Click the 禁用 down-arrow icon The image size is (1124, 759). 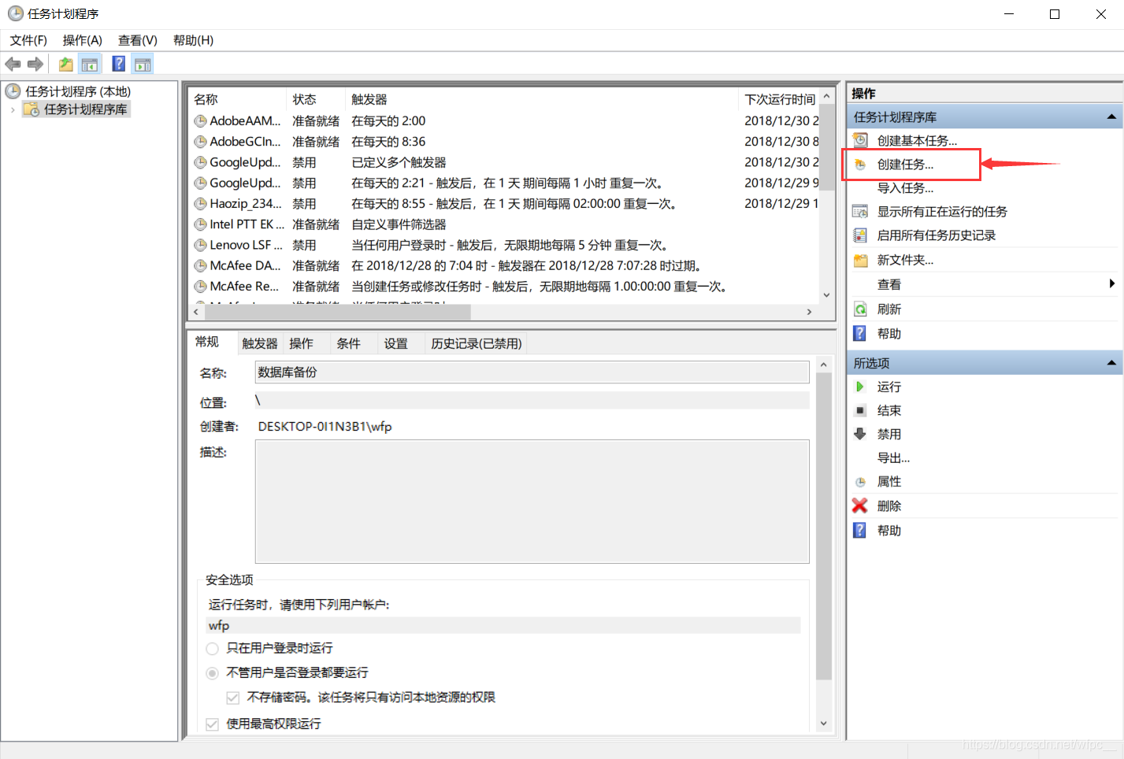[x=860, y=434]
